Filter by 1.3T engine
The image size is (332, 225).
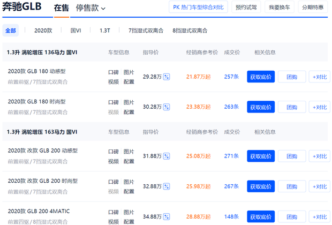105,31
